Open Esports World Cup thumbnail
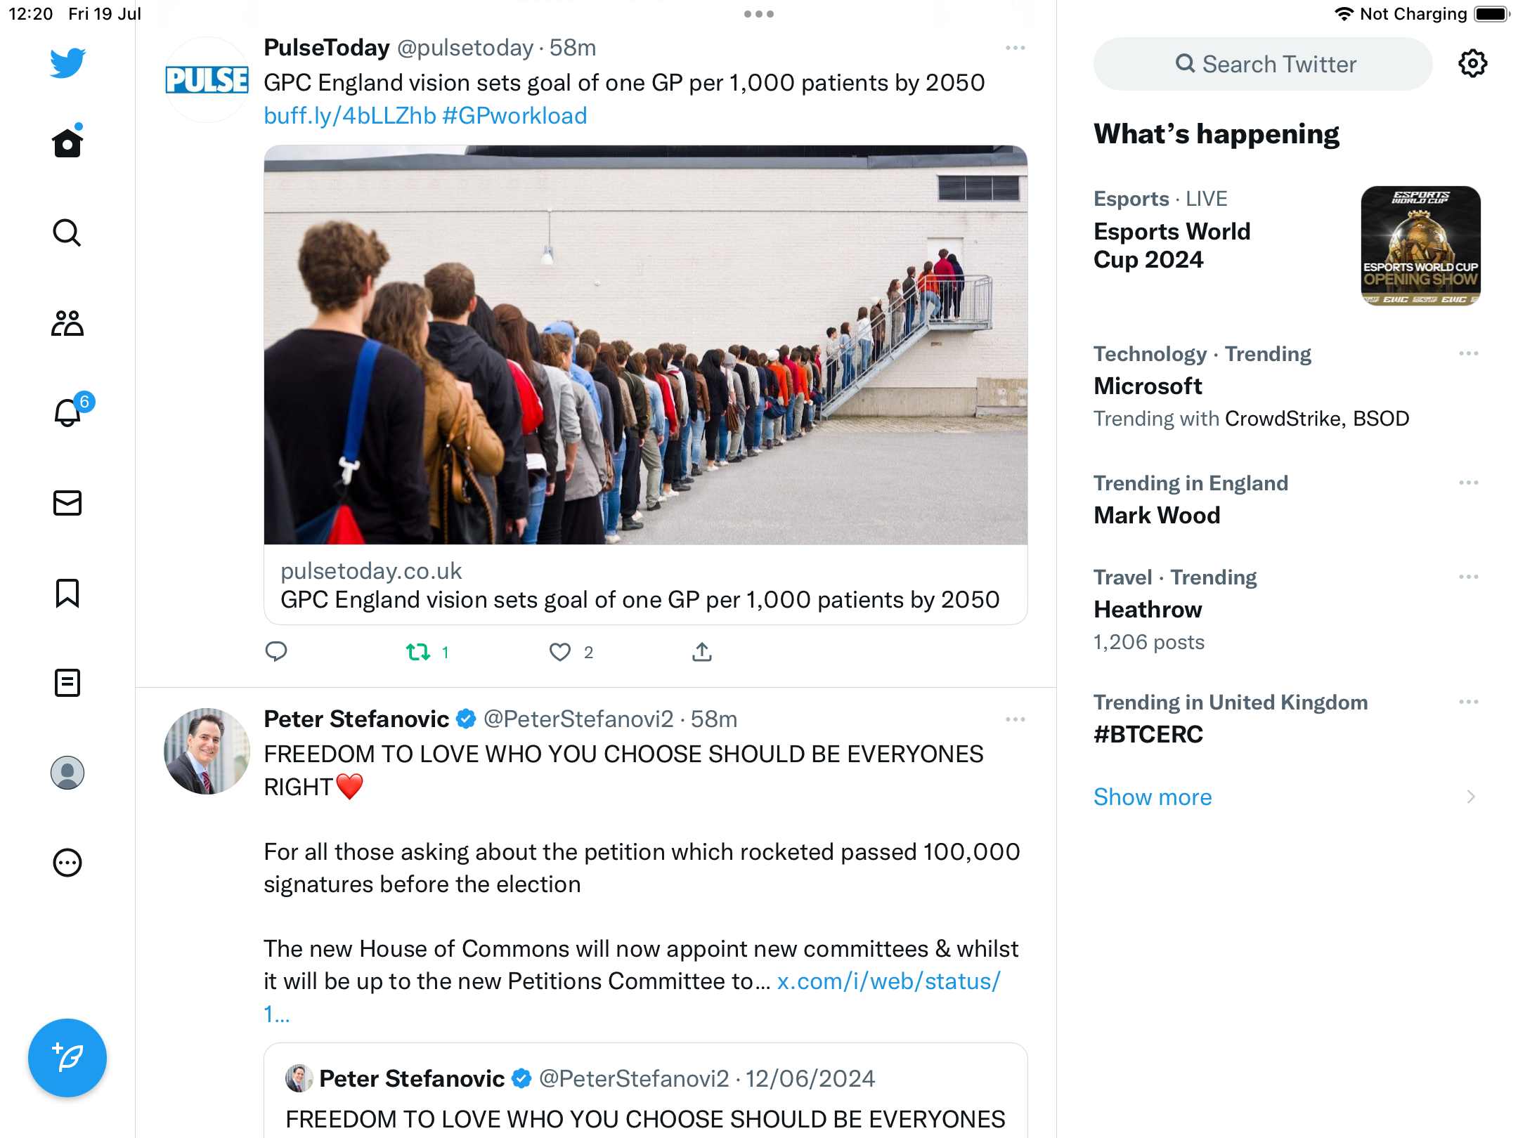Screen dimensions: 1518x1138 tap(1420, 246)
